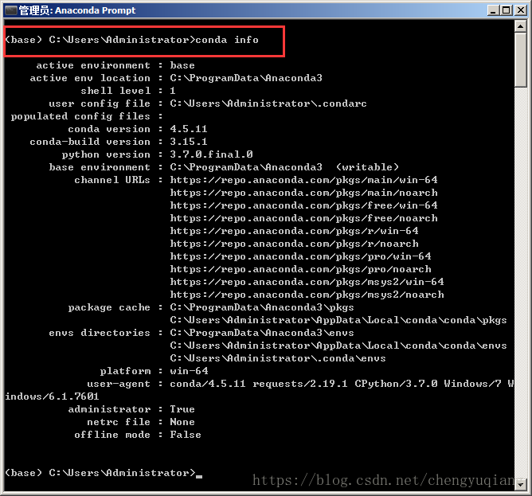Click the base environment '(writable)' text

(367, 167)
